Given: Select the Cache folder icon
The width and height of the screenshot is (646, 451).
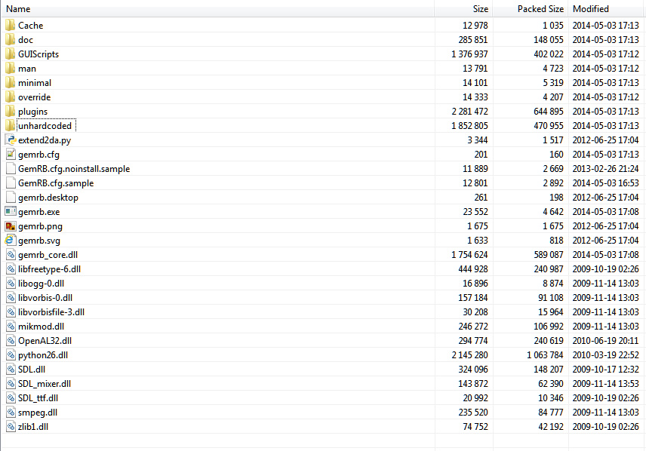Looking at the screenshot, I should coord(11,26).
